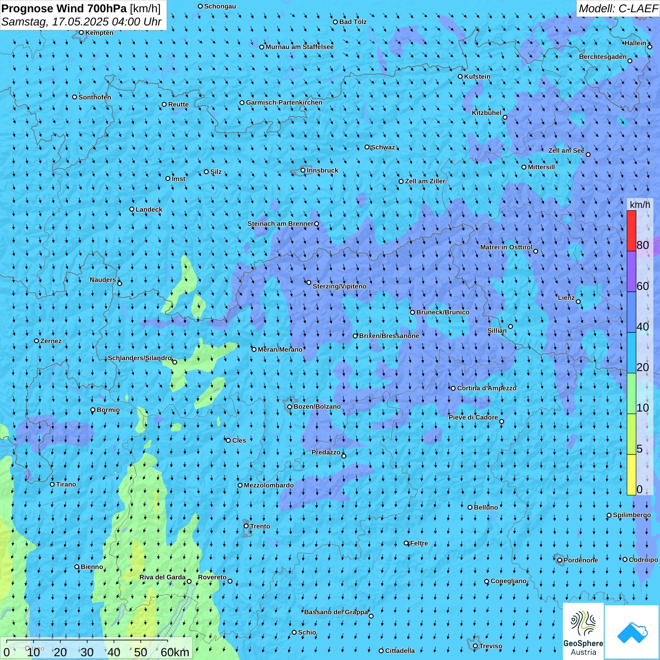This screenshot has width=660, height=660.
Task: Click the 'Berchtesgaden' label
Action: pyautogui.click(x=603, y=57)
